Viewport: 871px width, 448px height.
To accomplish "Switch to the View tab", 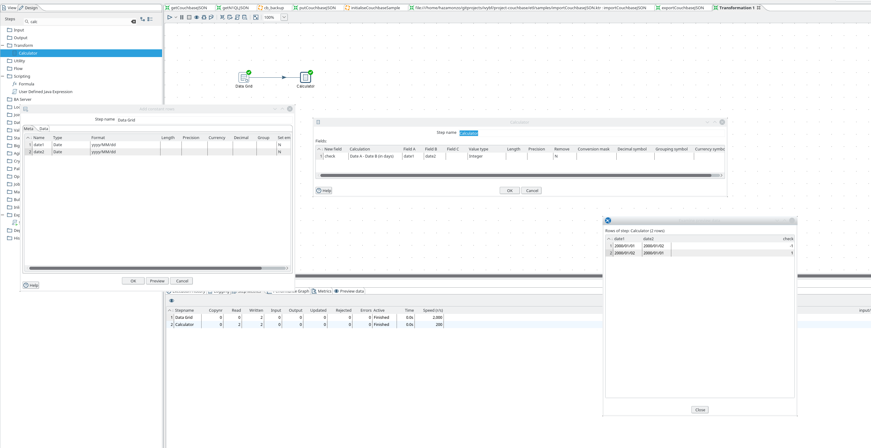I will click(x=9, y=8).
